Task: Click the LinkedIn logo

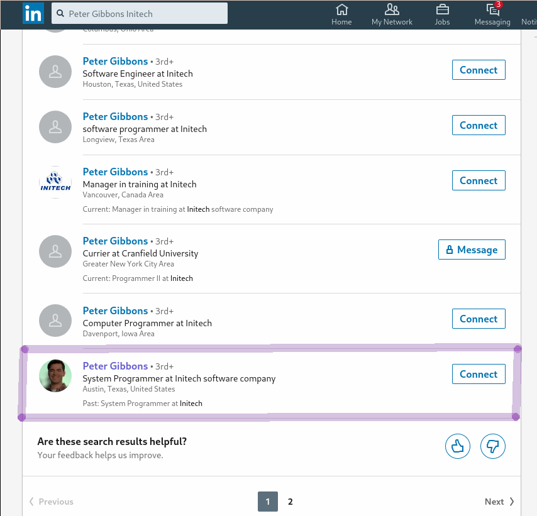Action: tap(33, 13)
